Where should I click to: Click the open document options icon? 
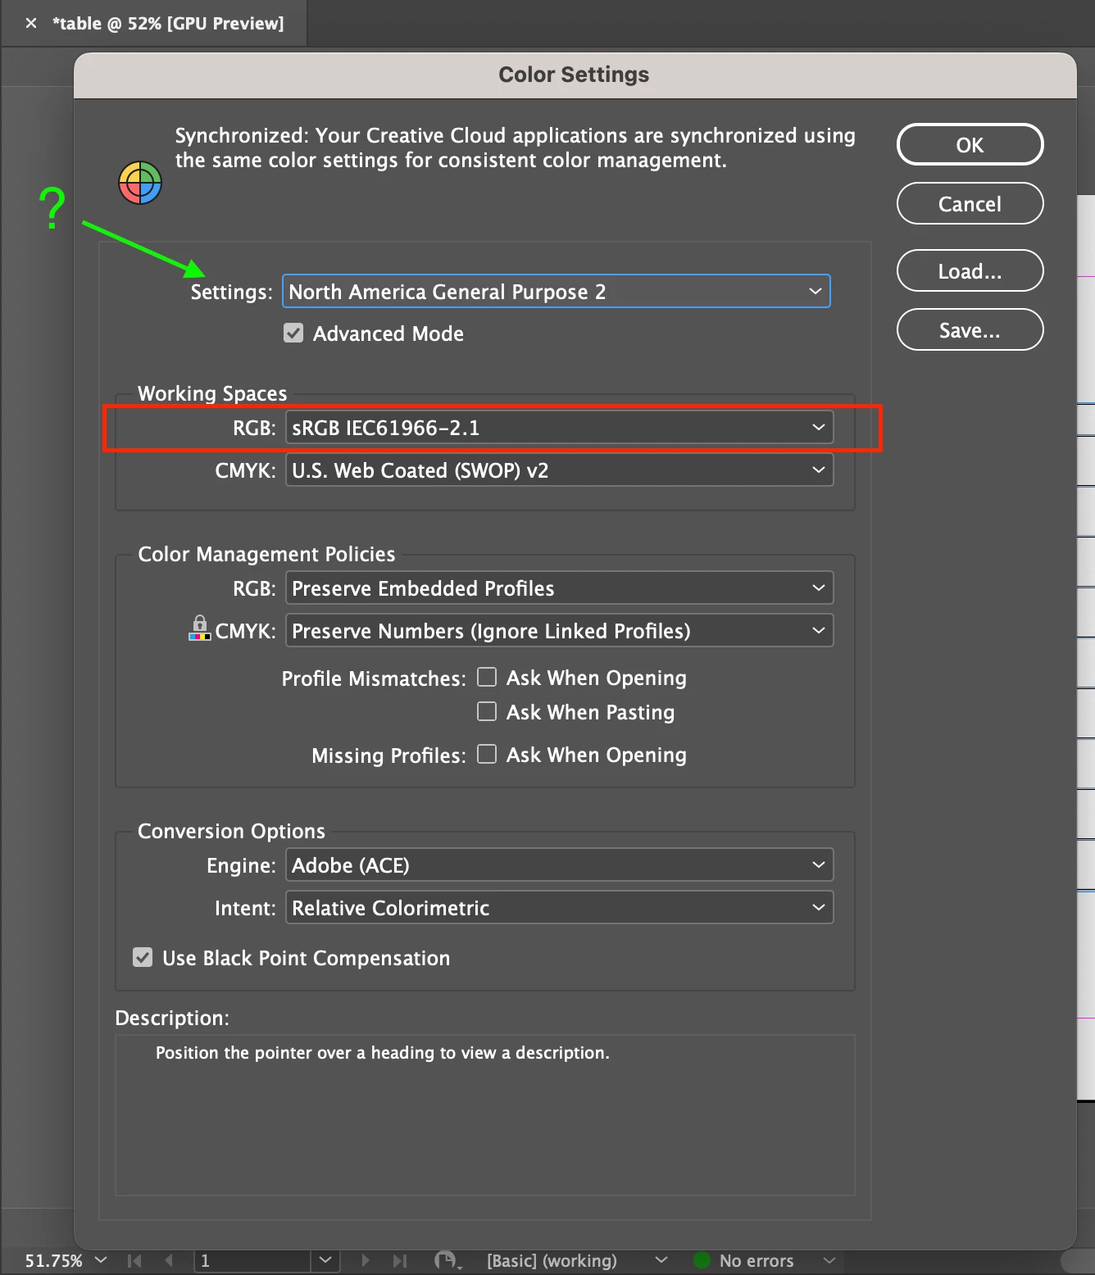[447, 1260]
